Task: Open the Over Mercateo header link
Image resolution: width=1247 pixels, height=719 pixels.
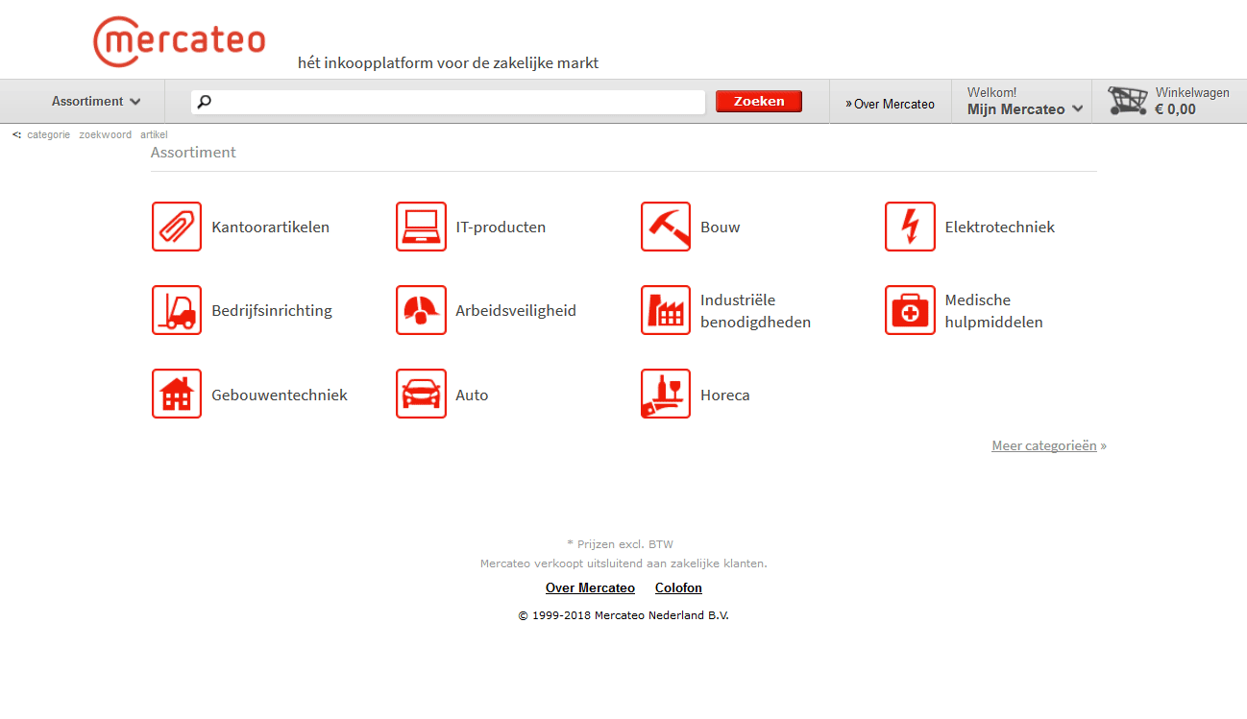Action: tap(890, 104)
